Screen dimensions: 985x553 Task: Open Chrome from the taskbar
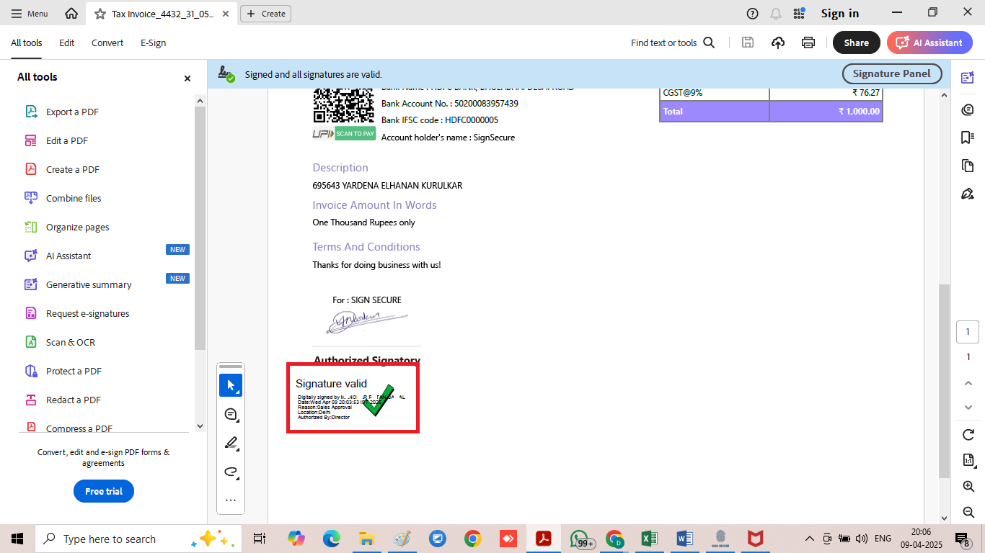pyautogui.click(x=472, y=539)
